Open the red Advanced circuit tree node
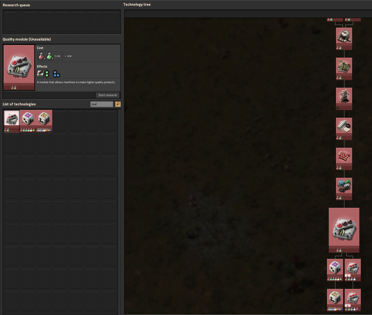This screenshot has width=372, height=315. [344, 159]
